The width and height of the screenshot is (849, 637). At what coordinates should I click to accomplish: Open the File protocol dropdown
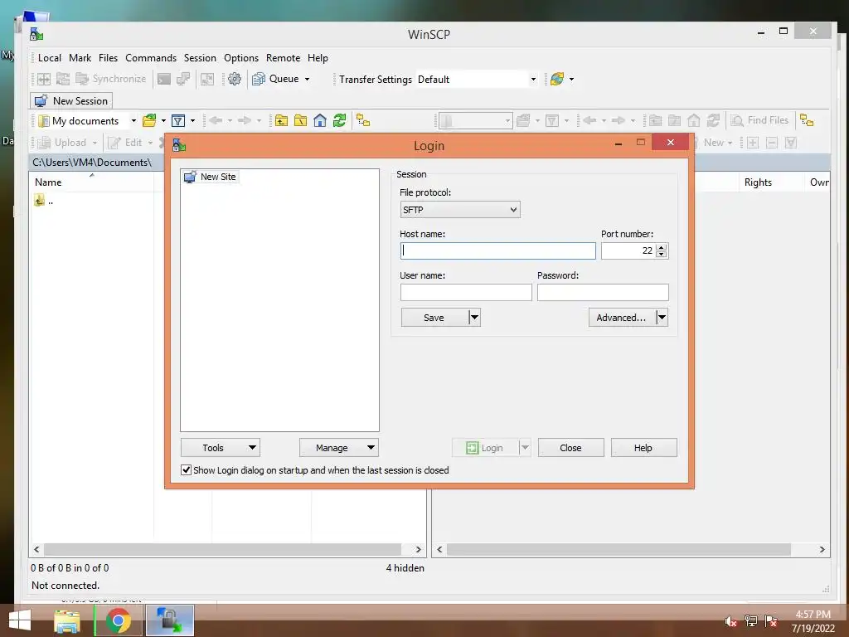click(x=459, y=210)
